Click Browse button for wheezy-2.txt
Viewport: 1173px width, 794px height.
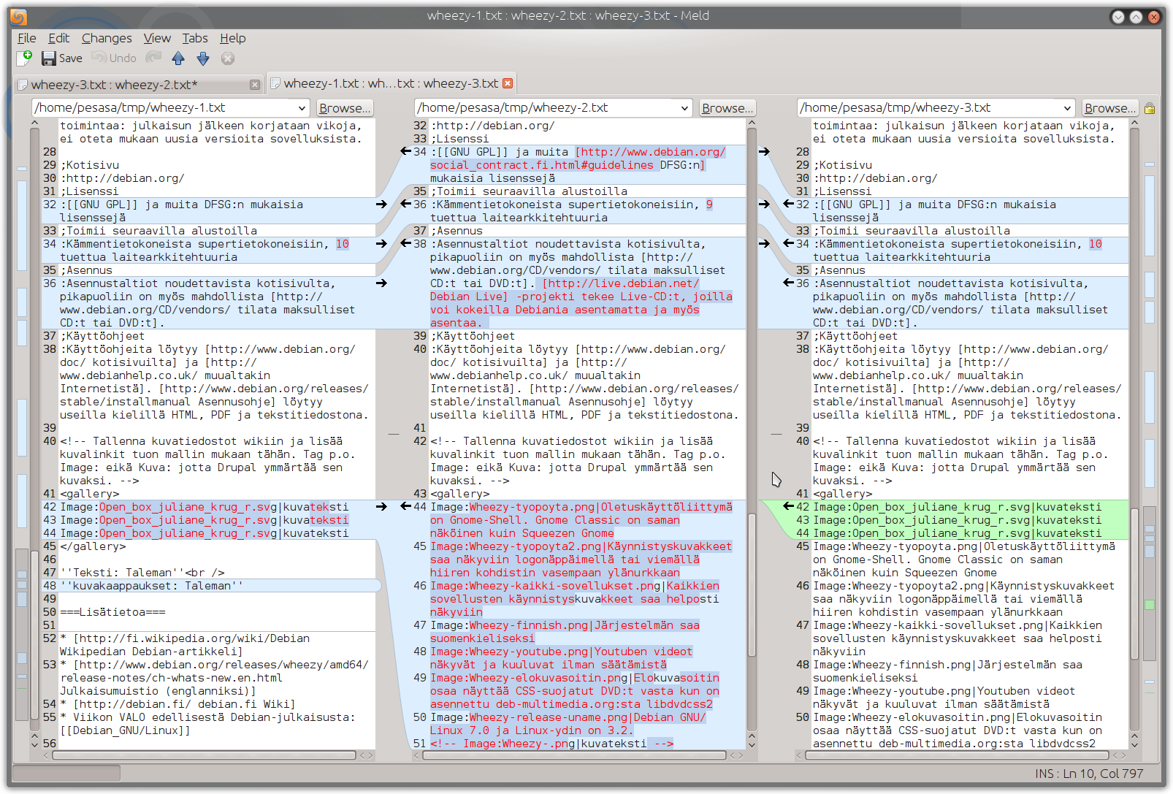(727, 108)
